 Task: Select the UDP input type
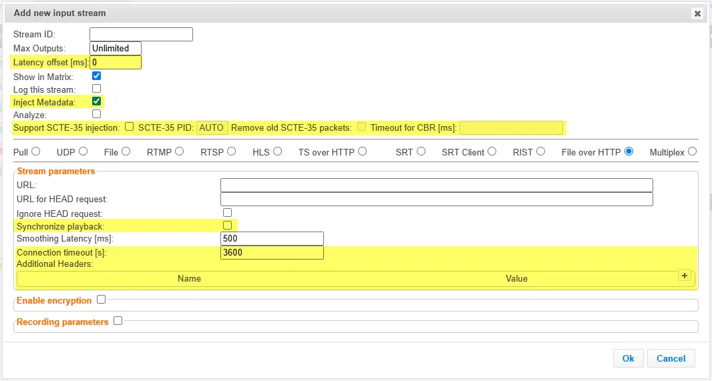click(83, 151)
